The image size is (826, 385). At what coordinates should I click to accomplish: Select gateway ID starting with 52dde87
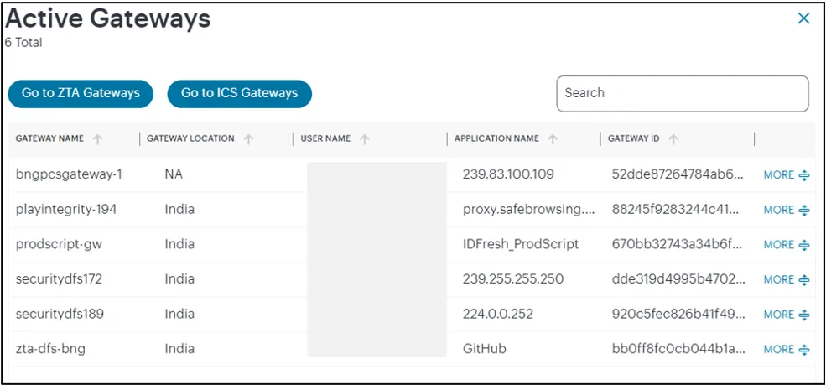pyautogui.click(x=678, y=174)
